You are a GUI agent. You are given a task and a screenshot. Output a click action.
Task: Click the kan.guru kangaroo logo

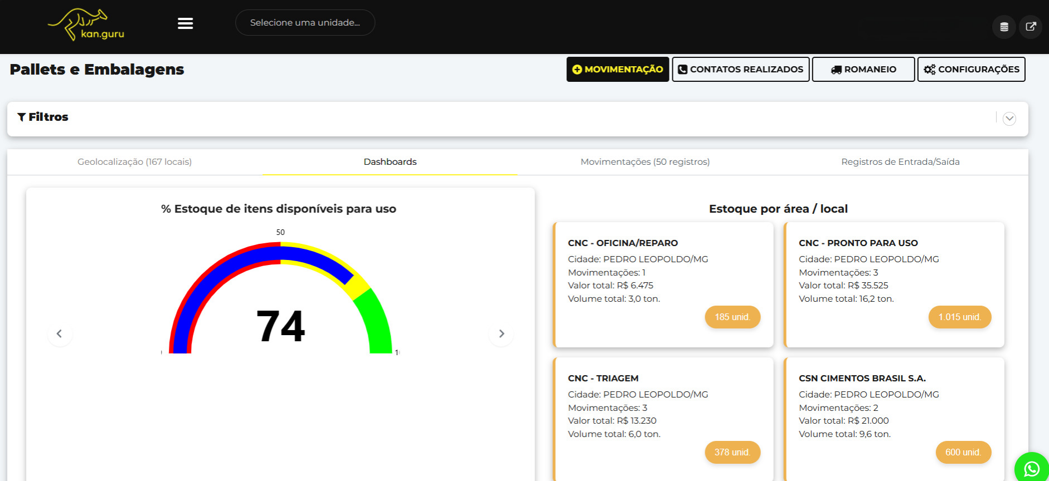click(x=86, y=24)
